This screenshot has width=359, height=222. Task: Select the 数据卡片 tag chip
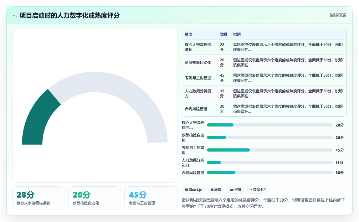(259, 189)
